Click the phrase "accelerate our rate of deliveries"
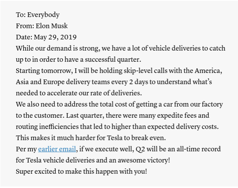 [x=92, y=93]
